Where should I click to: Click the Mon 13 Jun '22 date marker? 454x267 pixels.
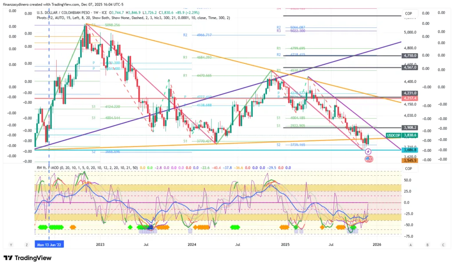coord(49,244)
